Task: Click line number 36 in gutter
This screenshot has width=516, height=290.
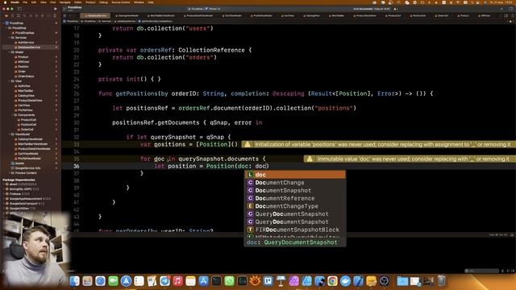Action: tap(76, 166)
